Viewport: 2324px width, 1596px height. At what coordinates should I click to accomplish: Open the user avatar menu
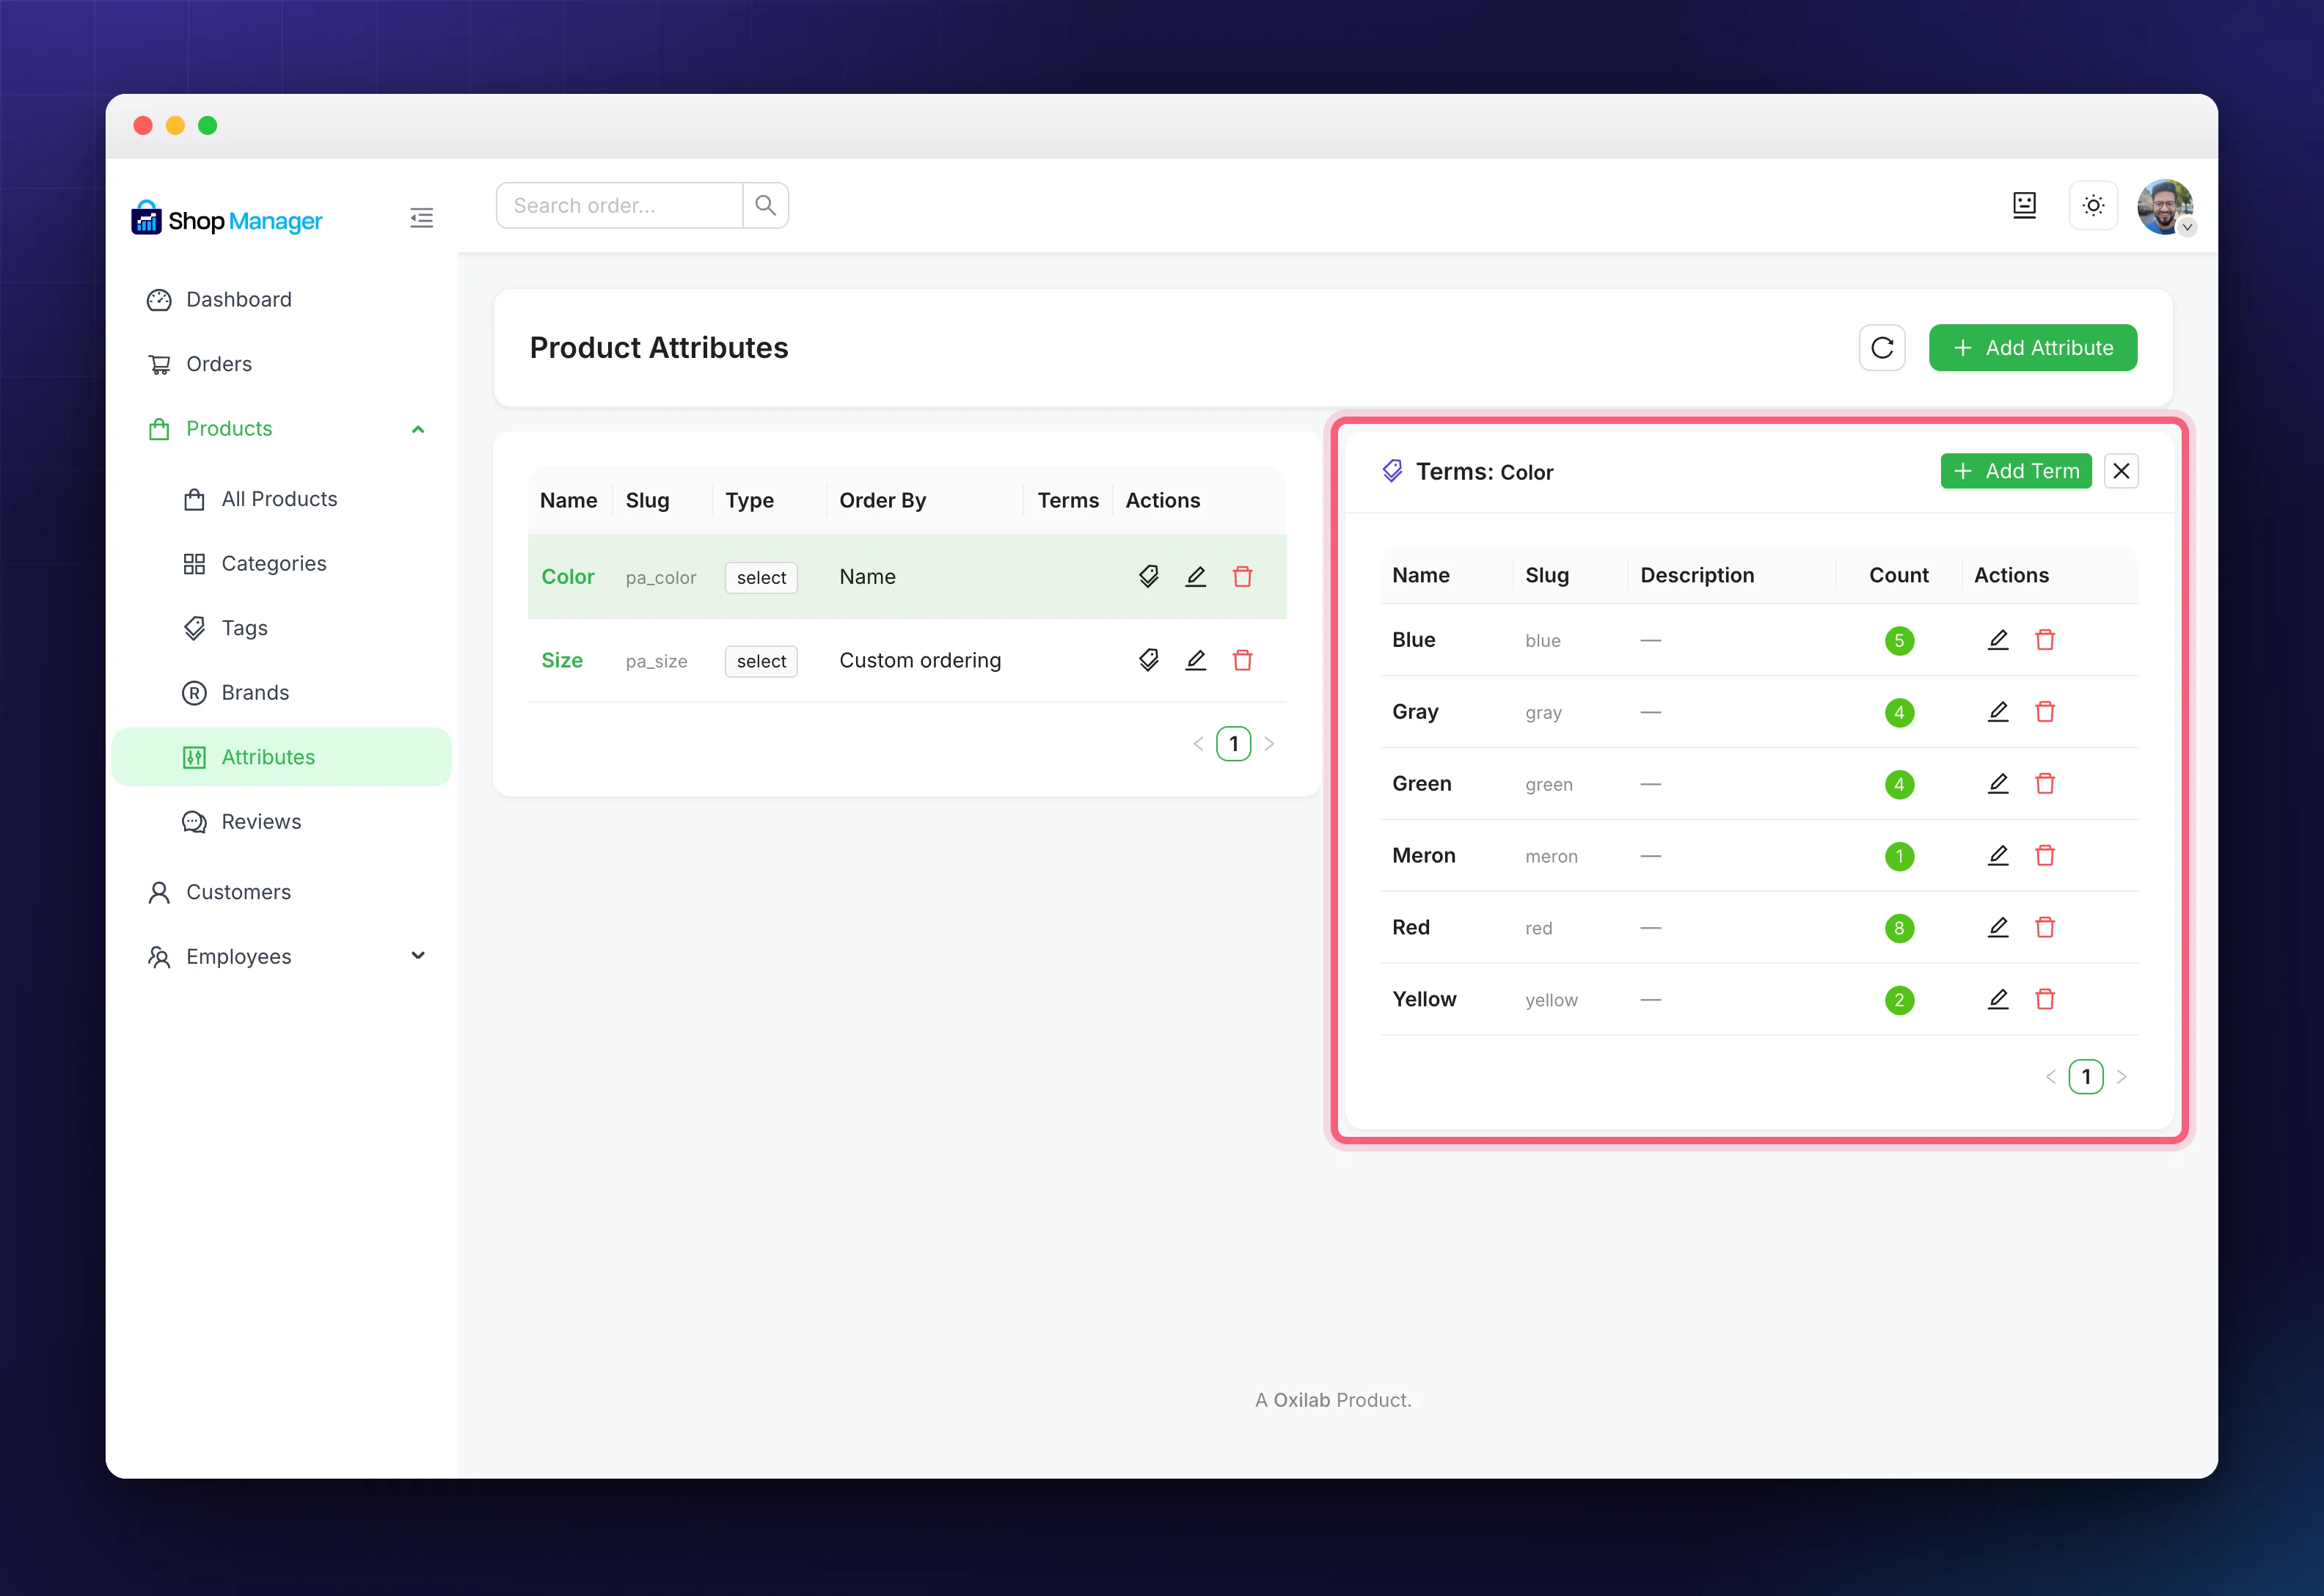(2165, 207)
